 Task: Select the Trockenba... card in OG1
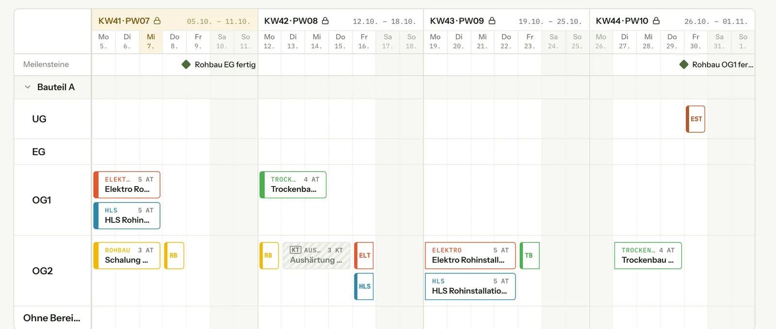pos(293,185)
